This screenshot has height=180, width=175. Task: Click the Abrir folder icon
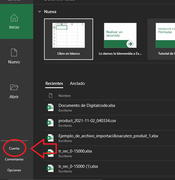[14, 87]
